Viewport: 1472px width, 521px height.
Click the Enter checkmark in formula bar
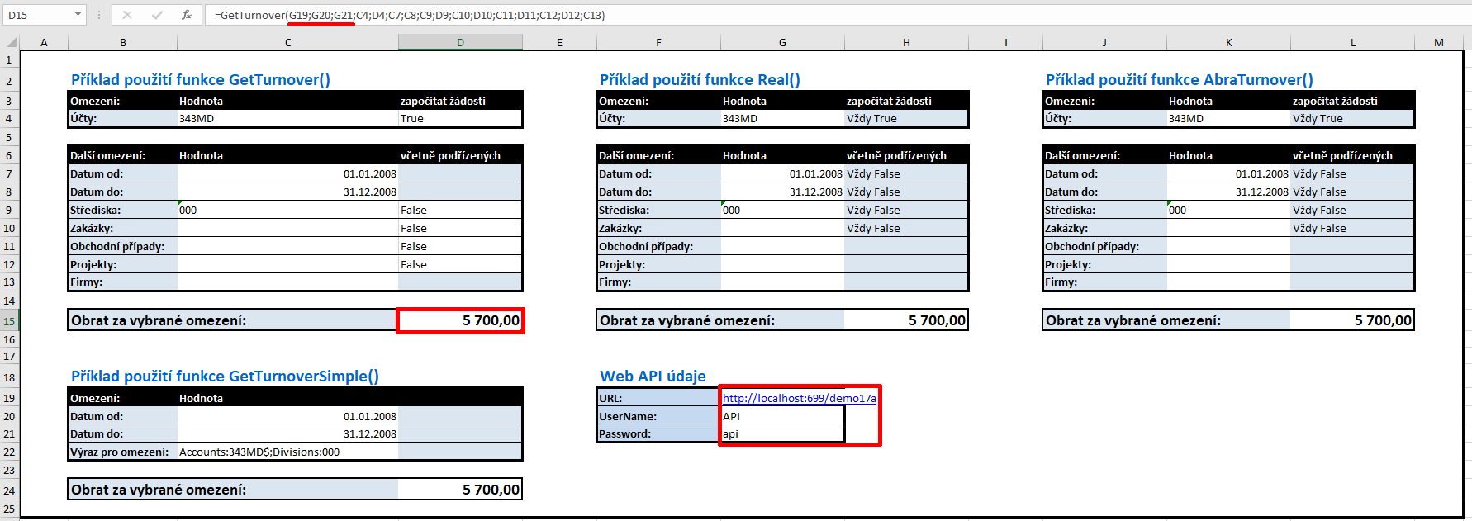pos(157,15)
